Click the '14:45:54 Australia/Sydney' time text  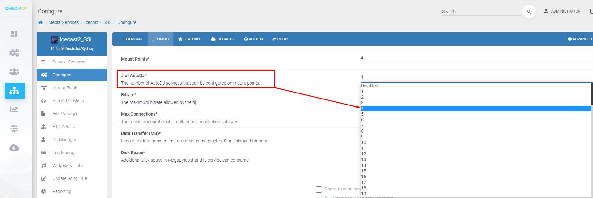click(x=72, y=49)
